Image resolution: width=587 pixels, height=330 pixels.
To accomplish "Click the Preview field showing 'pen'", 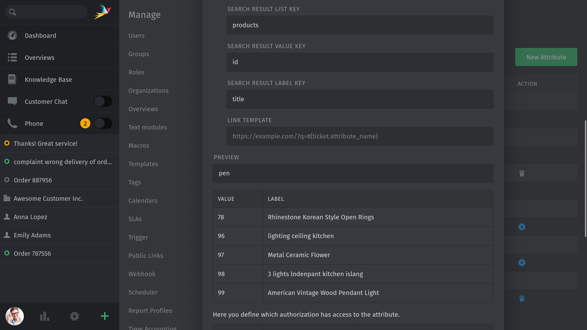I will [353, 173].
